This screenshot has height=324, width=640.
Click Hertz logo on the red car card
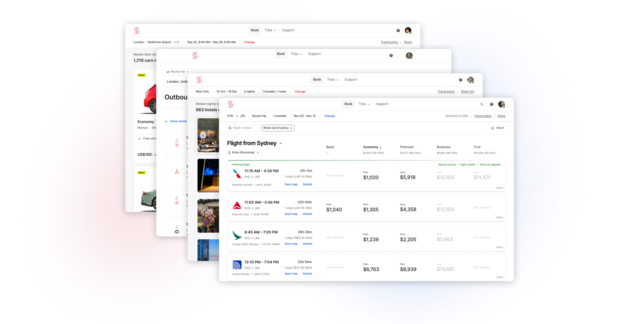141,75
